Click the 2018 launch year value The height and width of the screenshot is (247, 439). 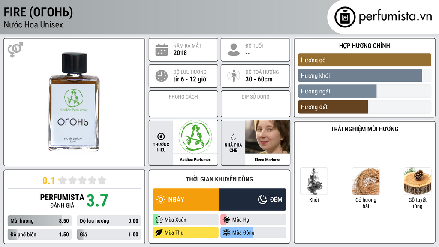point(180,53)
